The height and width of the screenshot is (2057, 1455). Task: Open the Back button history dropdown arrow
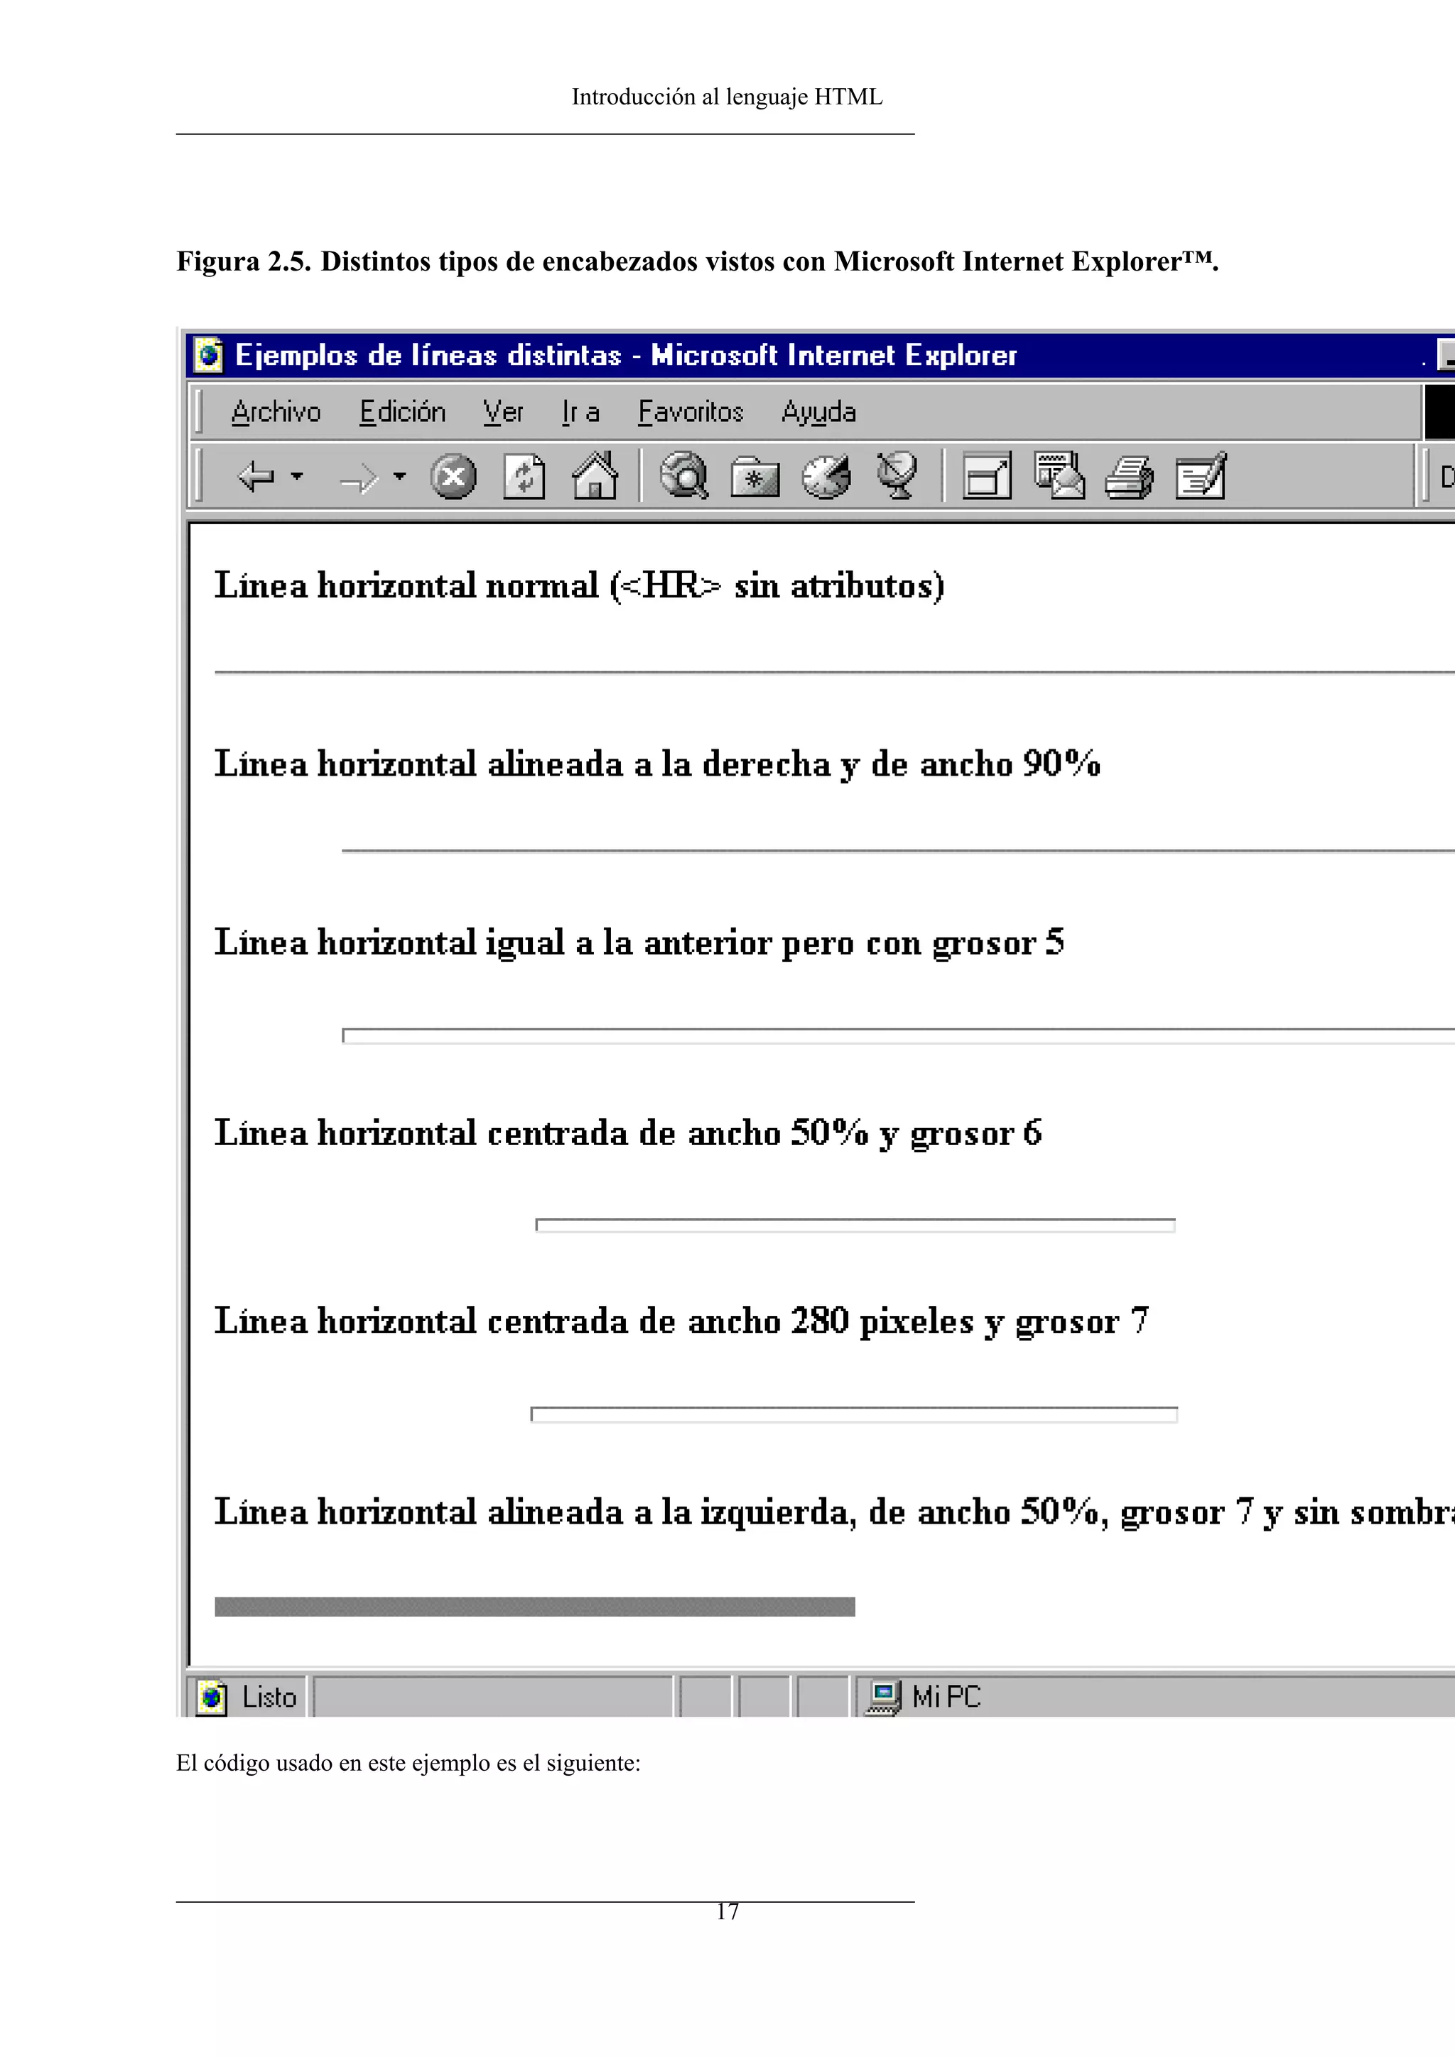pos(298,477)
